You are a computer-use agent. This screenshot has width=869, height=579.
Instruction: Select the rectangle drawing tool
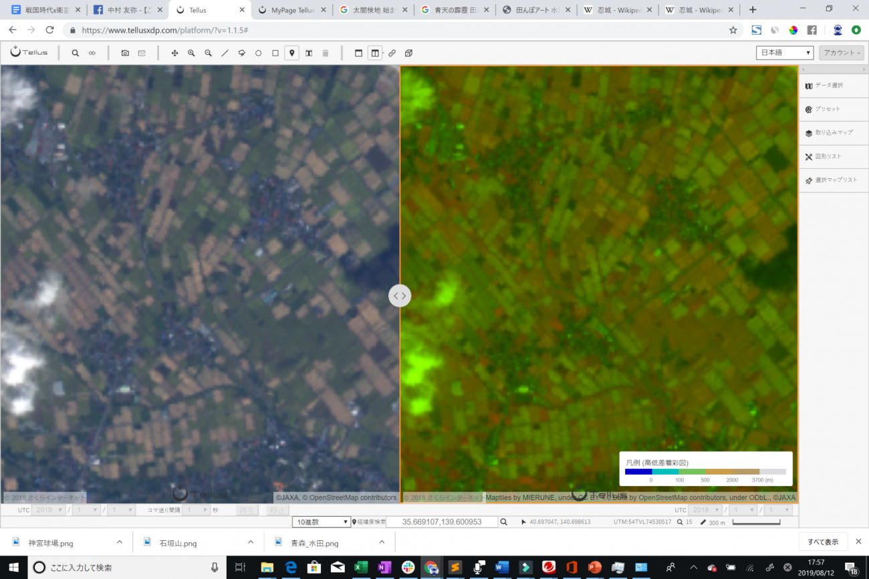(x=275, y=53)
